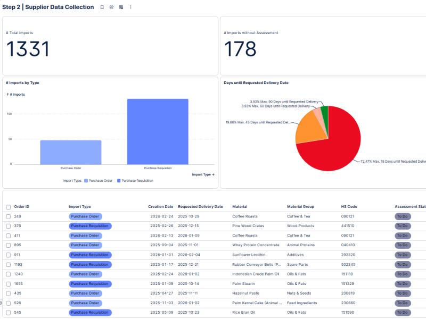Image resolution: width=426 pixels, height=319 pixels.
Task: Click the icon immediately right of the bookmark
Action: 111,7
